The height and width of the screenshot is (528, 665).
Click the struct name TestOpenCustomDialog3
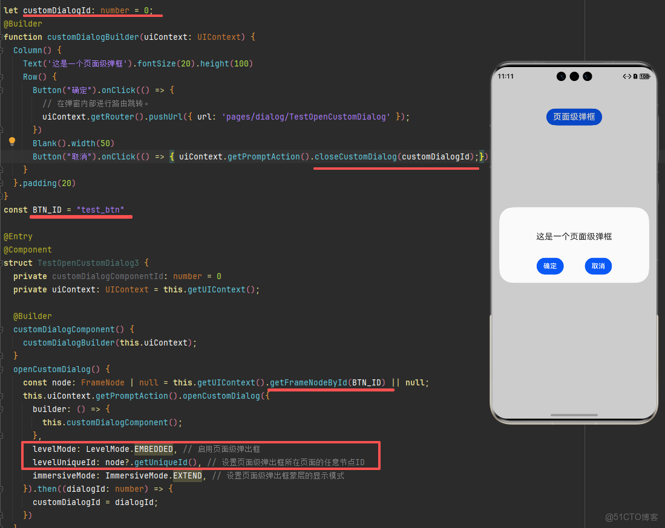(x=88, y=263)
